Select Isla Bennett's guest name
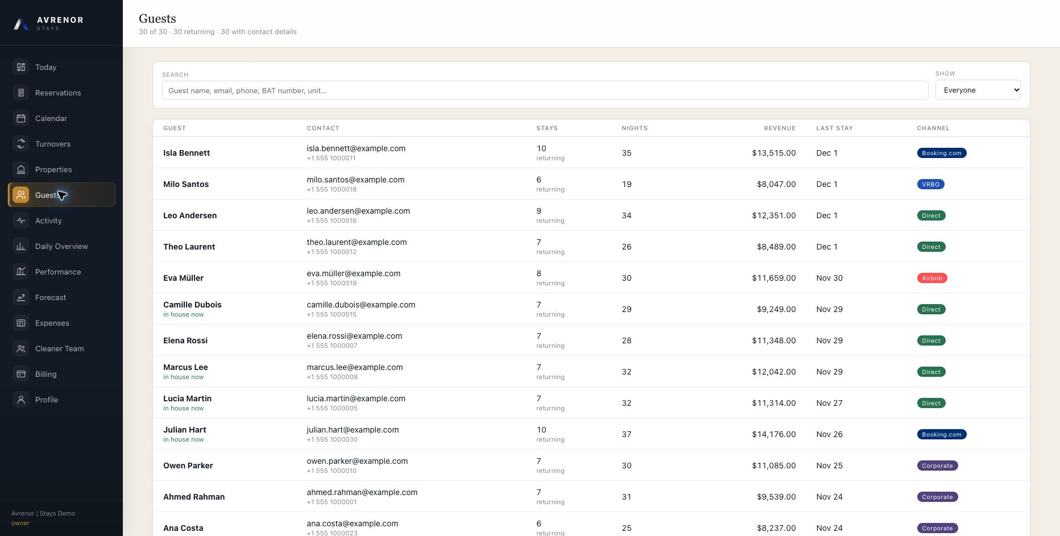This screenshot has height=536, width=1060. click(187, 153)
